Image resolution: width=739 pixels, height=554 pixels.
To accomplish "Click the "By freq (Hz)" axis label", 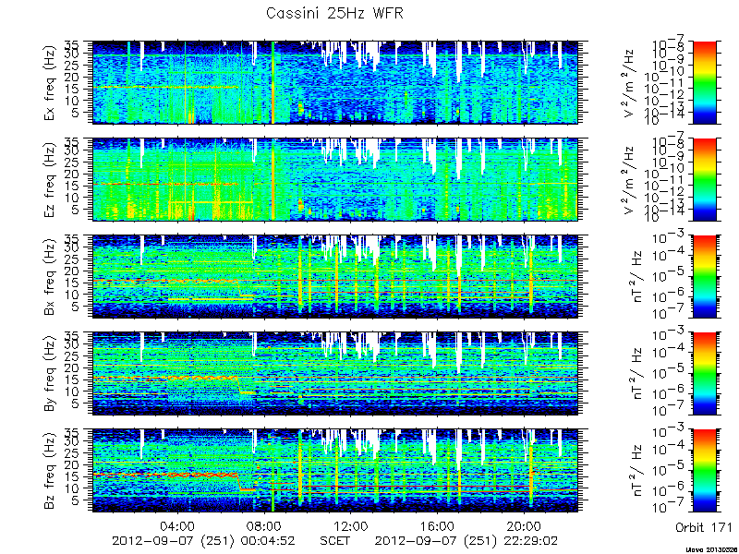I will click(x=50, y=374).
